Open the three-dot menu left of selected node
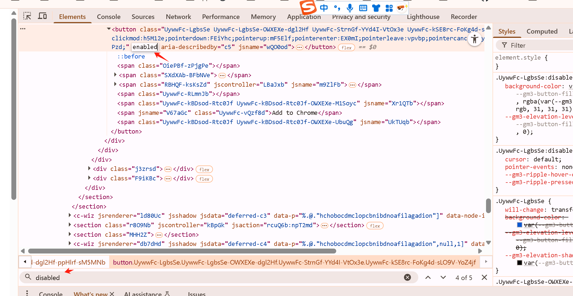 pyautogui.click(x=23, y=29)
